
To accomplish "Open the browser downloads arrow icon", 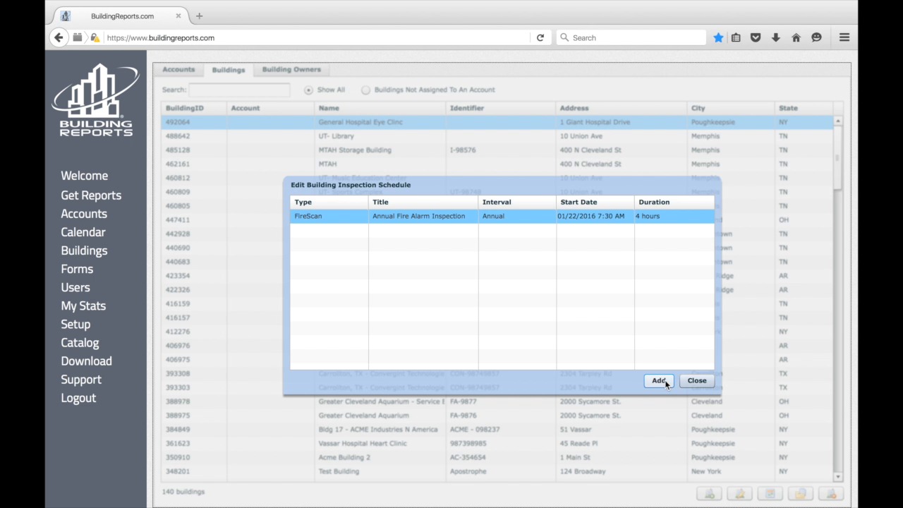I will [x=776, y=38].
